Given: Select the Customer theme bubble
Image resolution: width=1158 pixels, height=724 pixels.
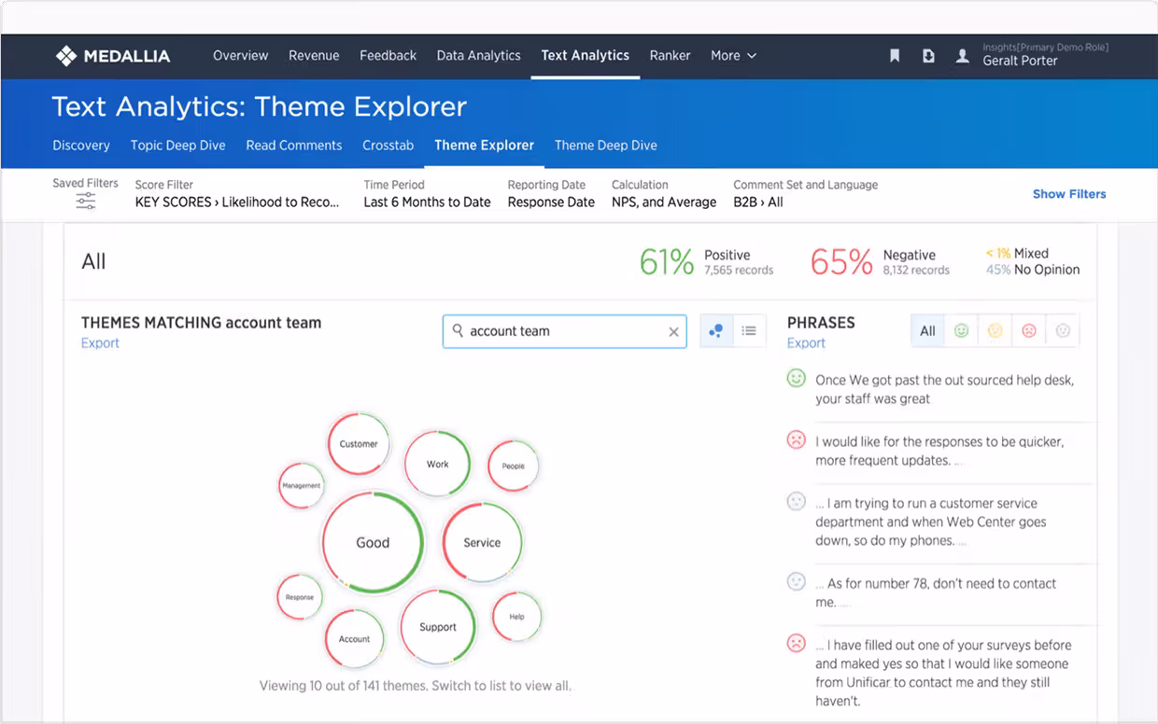Looking at the screenshot, I should (359, 444).
